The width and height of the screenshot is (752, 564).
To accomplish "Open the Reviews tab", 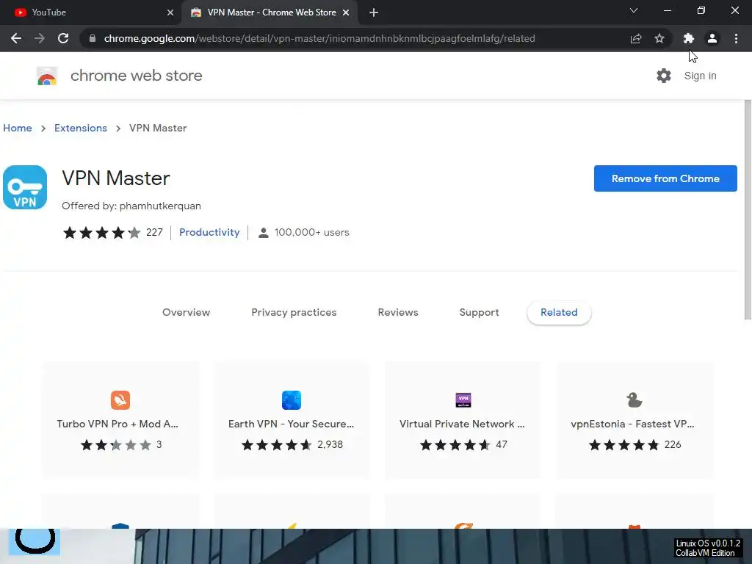I will click(x=398, y=312).
